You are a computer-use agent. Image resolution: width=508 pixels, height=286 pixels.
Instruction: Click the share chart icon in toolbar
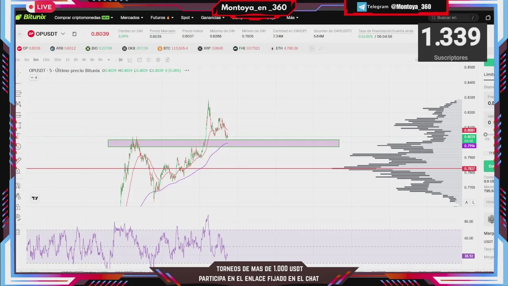pyautogui.click(x=139, y=60)
